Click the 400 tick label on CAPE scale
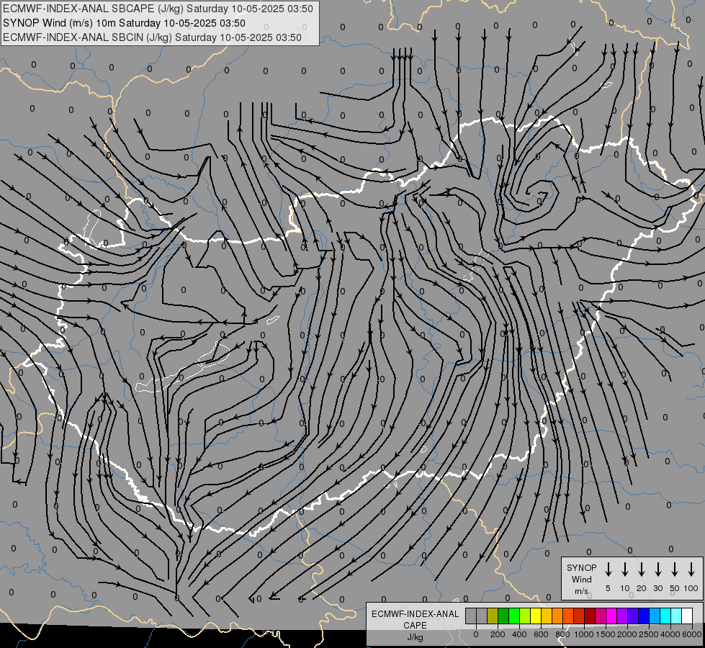 coord(519,634)
